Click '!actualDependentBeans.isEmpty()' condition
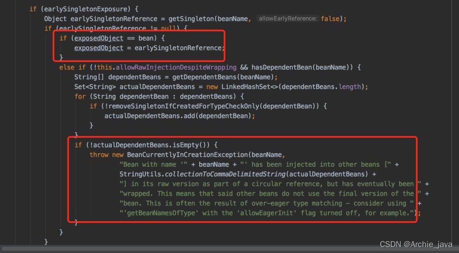 pyautogui.click(x=149, y=145)
